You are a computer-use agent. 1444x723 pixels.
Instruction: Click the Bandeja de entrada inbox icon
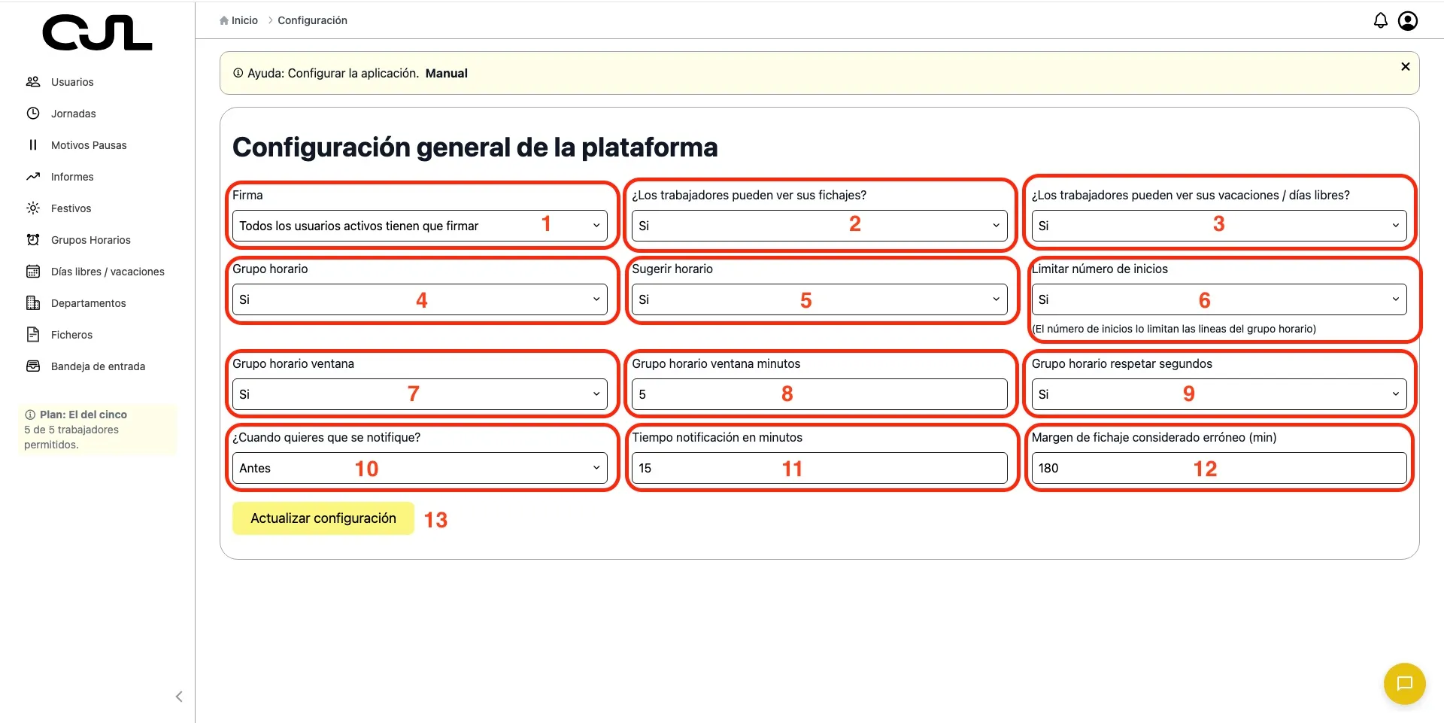coord(33,366)
